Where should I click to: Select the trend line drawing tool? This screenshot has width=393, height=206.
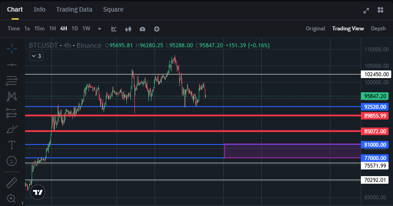(x=12, y=65)
